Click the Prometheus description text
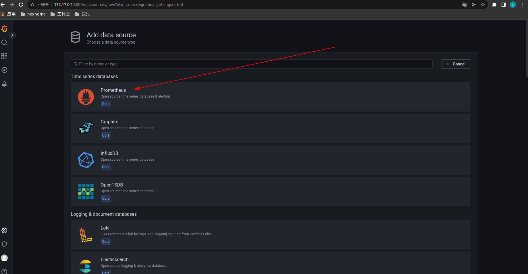This screenshot has width=528, height=274. (135, 96)
